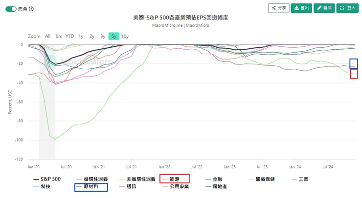The image size is (362, 198).
Task: Set zoom range to 1y
Action: click(81, 36)
